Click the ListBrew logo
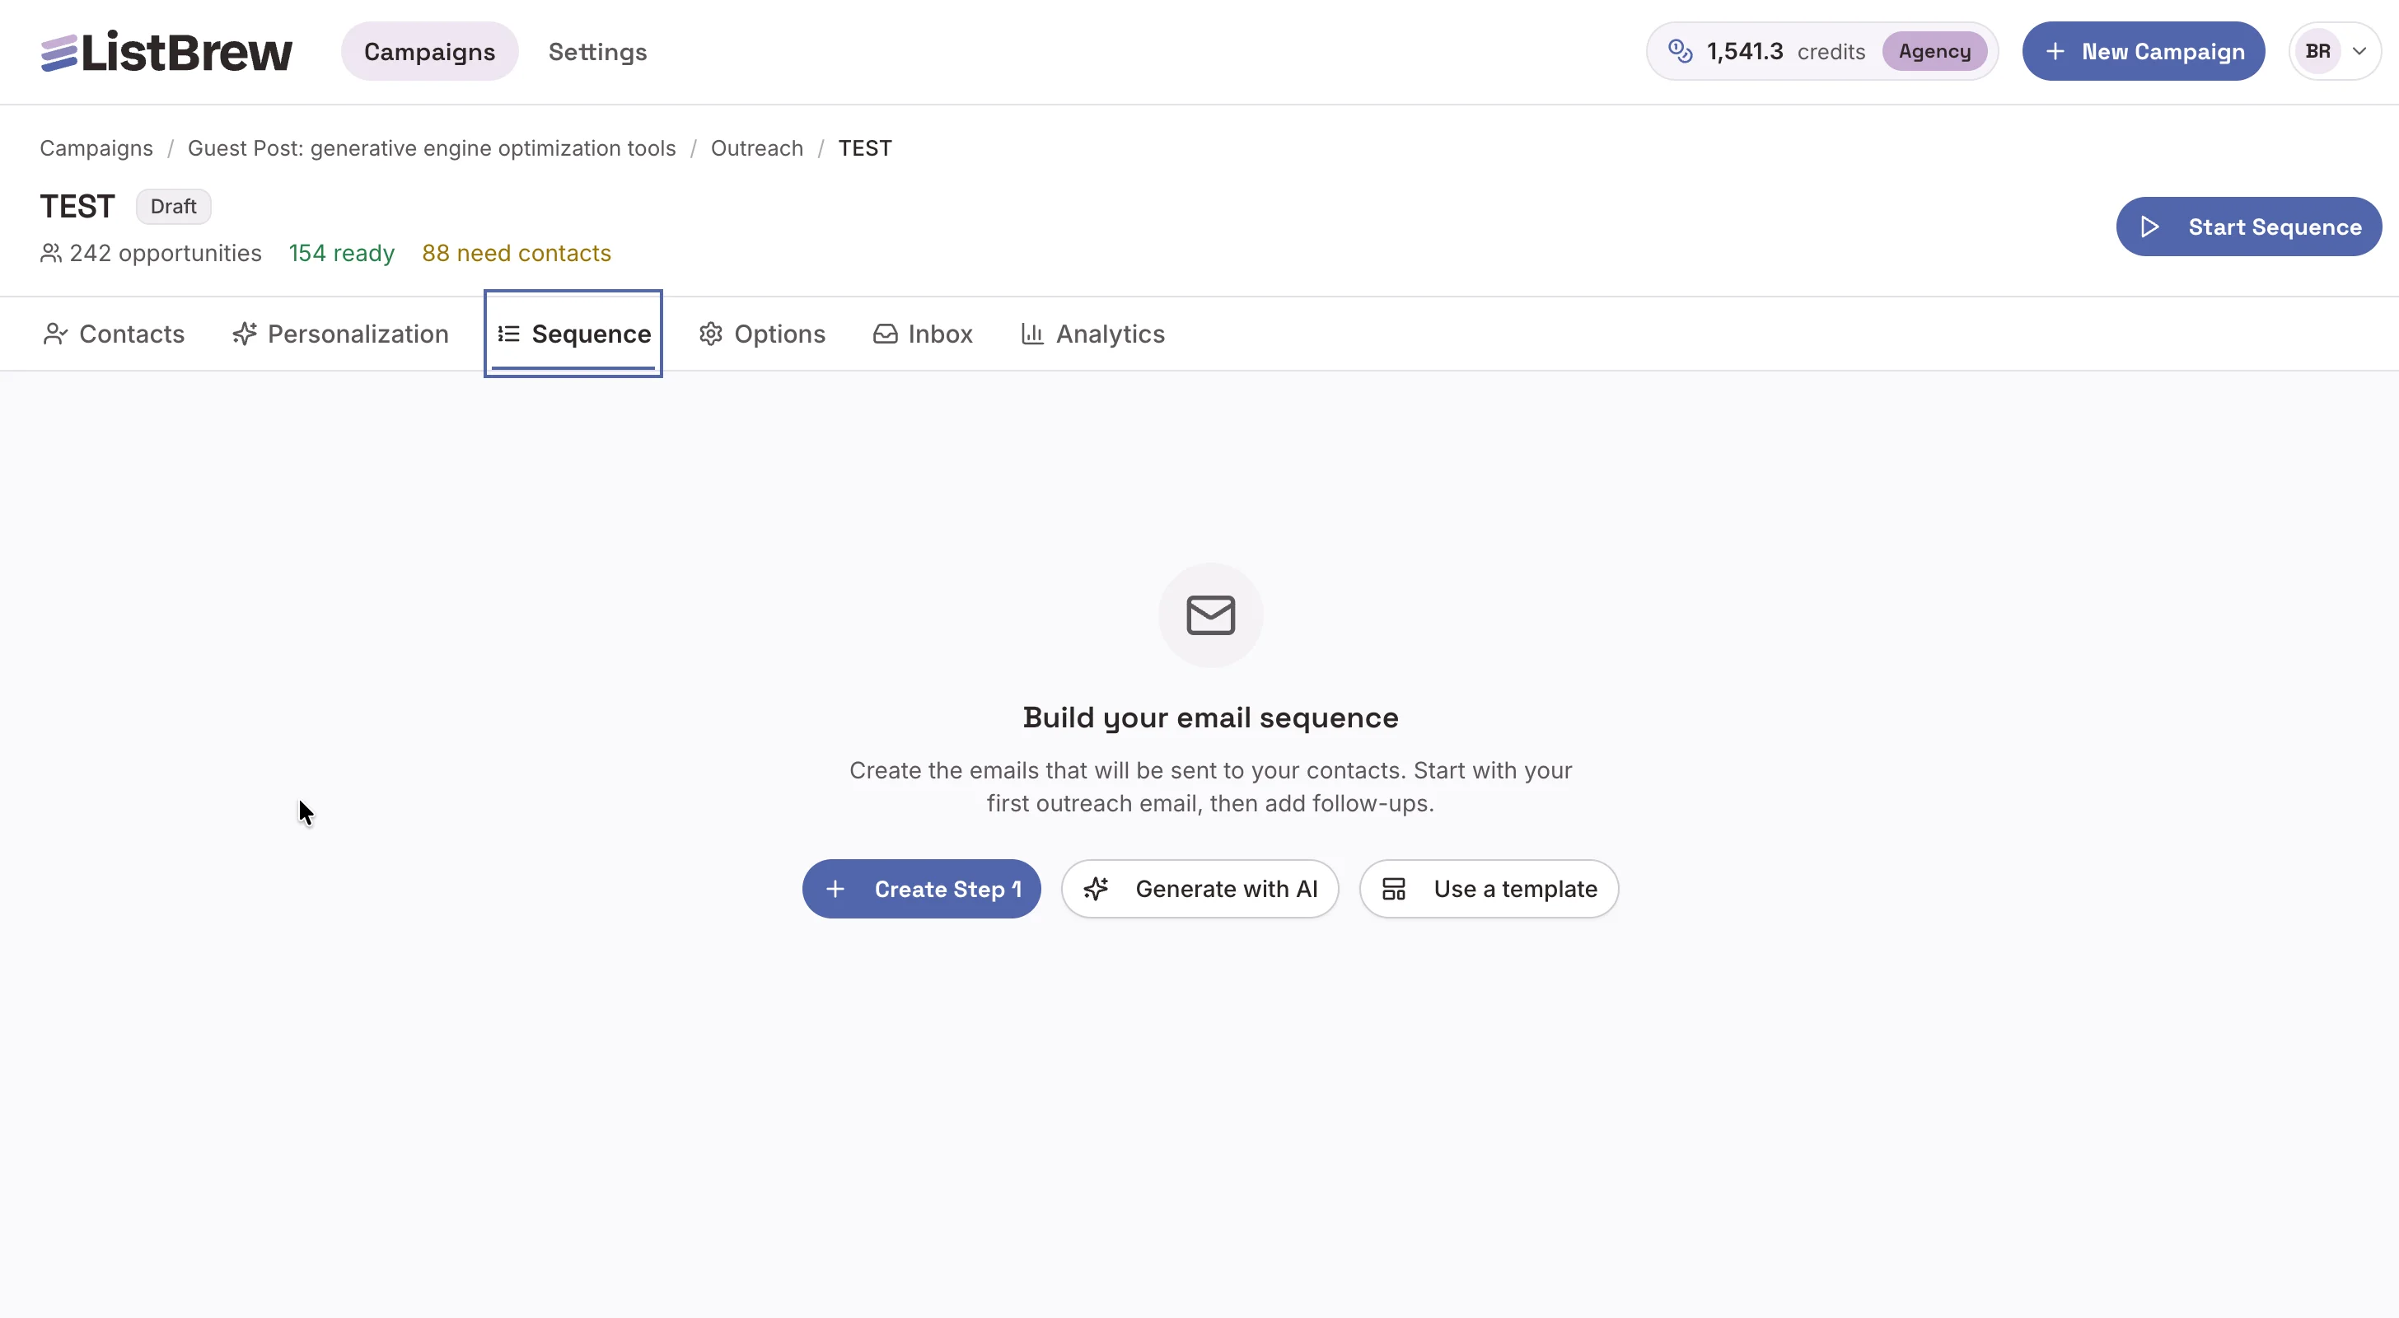The height and width of the screenshot is (1318, 2399). coord(166,51)
